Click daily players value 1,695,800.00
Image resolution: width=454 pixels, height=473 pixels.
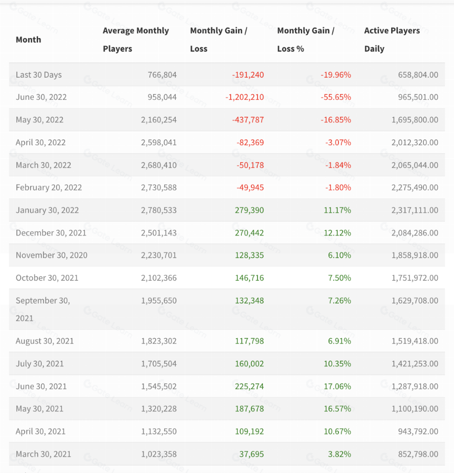(415, 120)
